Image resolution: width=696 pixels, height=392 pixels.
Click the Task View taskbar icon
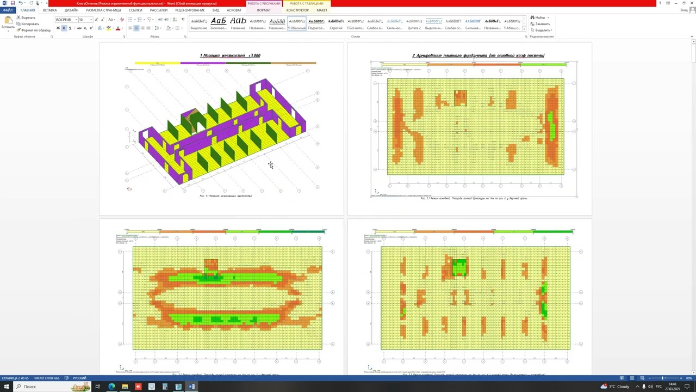click(98, 387)
